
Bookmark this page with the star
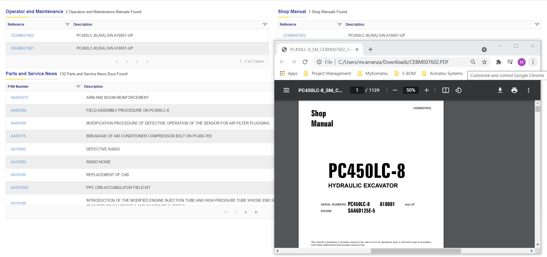484,62
